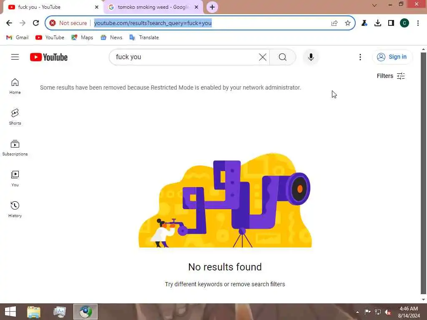This screenshot has height=320, width=427.
Task: Reload the current page
Action: [36, 23]
